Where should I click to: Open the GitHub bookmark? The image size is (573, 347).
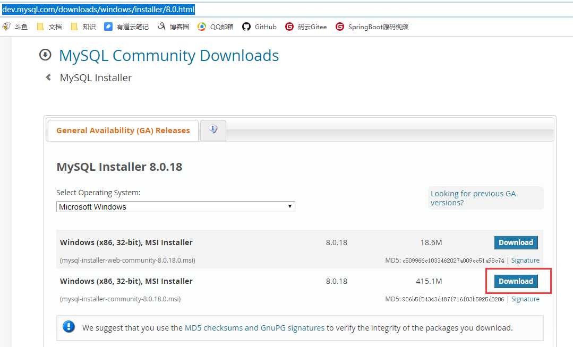(x=259, y=27)
